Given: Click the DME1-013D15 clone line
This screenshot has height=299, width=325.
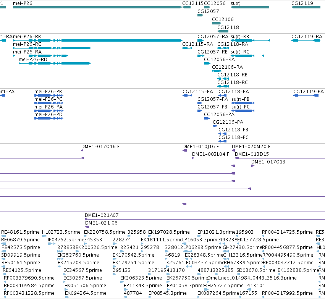Looking at the screenshot, I should [280, 158].
